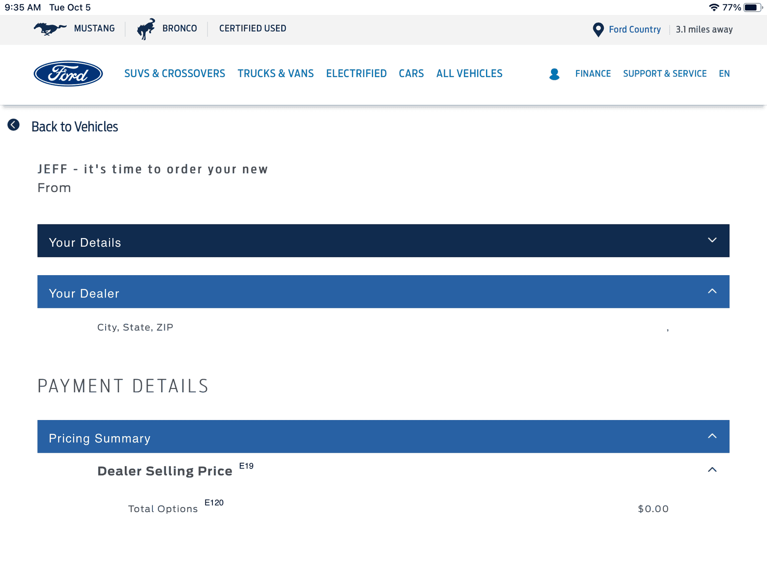This screenshot has height=575, width=767.
Task: Open the Certified Used link
Action: (x=253, y=28)
